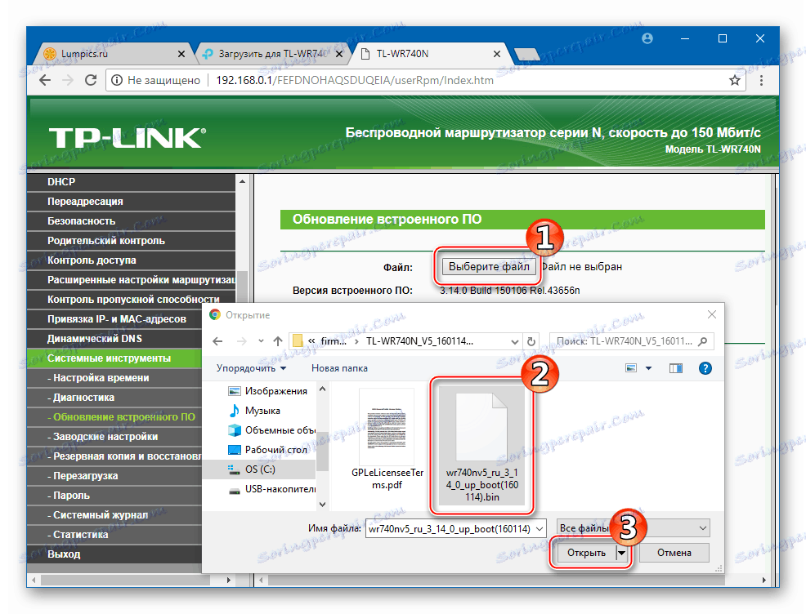Viewport: 806px width, 614px height.
Task: Expand the Имя файла combo box
Action: pyautogui.click(x=540, y=529)
